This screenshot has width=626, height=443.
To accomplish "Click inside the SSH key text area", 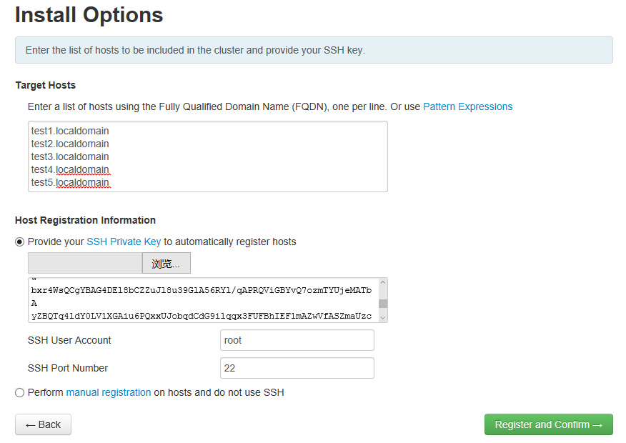I will 200,300.
